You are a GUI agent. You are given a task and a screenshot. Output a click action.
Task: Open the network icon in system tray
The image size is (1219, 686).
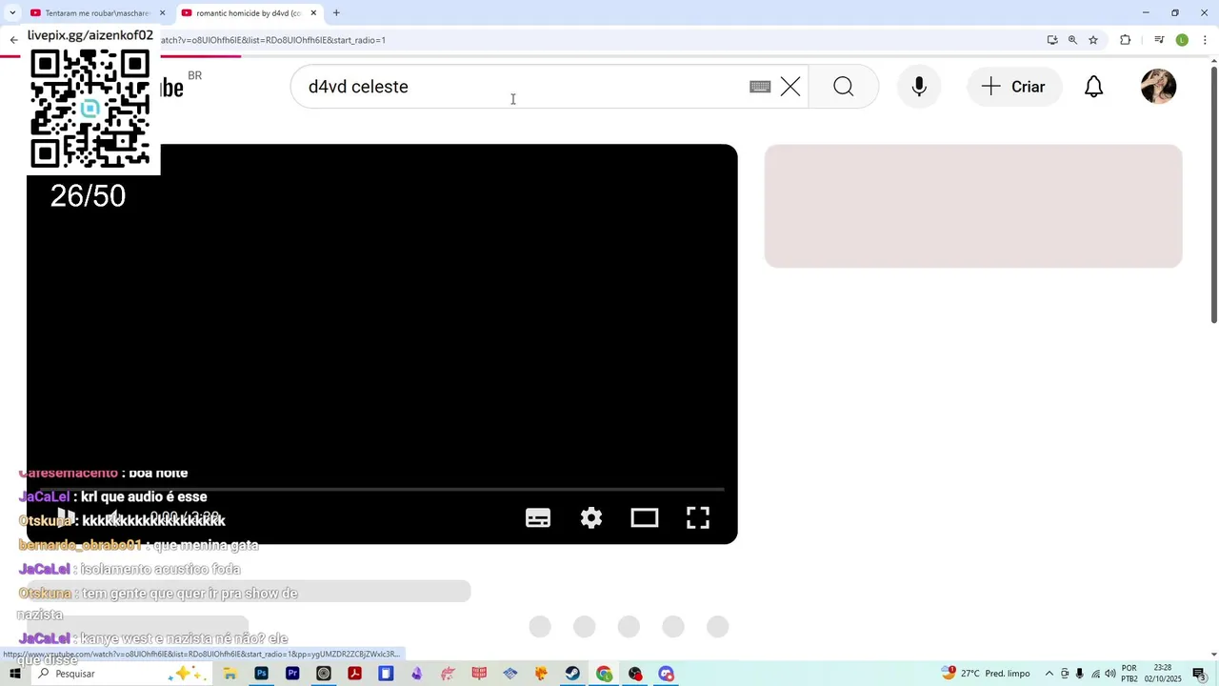[x=1095, y=674]
